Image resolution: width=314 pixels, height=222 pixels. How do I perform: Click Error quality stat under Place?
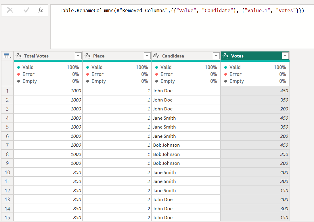click(117, 74)
